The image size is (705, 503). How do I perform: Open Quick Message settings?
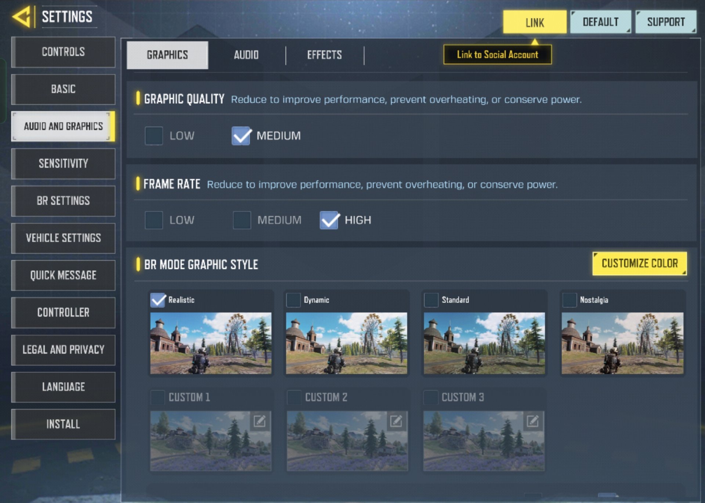coord(63,275)
